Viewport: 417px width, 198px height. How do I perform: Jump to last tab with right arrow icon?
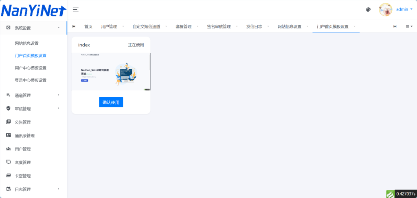395,26
